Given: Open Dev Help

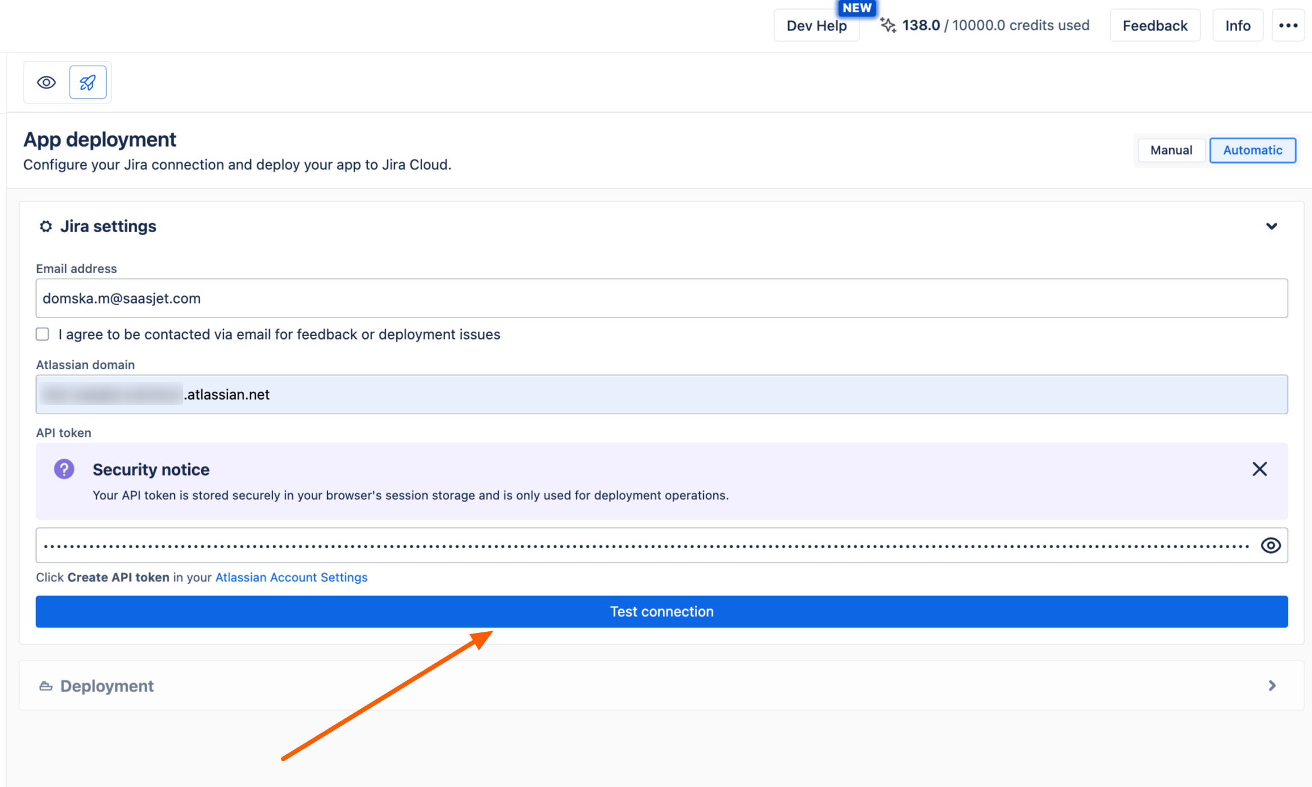Looking at the screenshot, I should tap(816, 25).
